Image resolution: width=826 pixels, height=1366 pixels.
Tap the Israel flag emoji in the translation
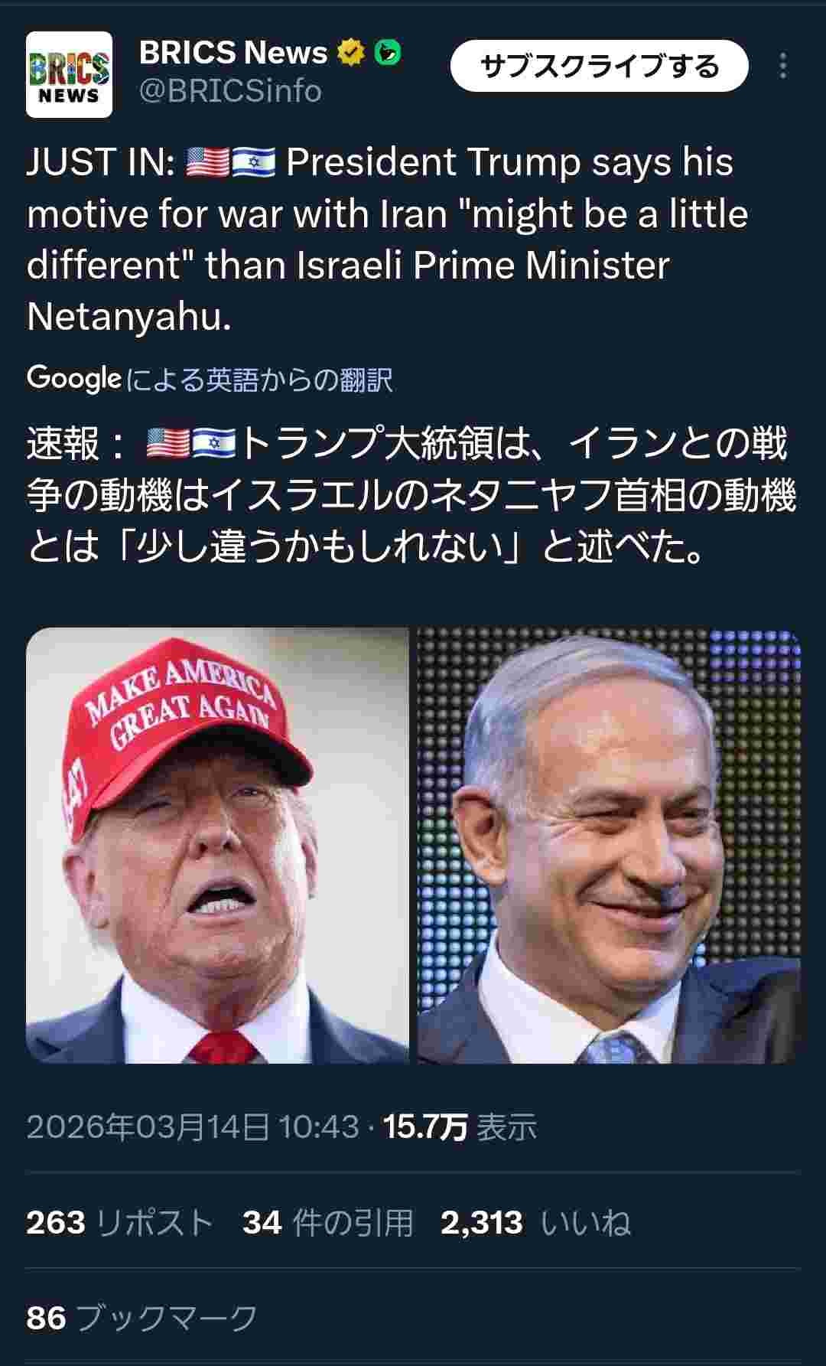214,444
